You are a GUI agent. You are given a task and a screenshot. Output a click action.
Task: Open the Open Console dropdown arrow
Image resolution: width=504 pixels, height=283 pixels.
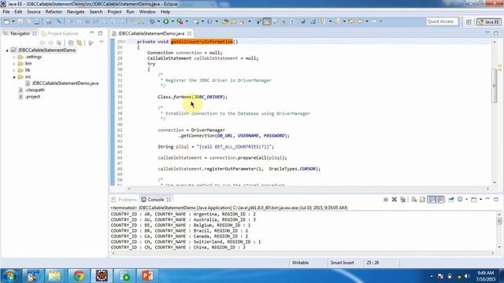tap(480, 200)
